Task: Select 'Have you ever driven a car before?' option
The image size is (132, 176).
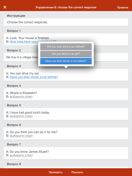Action: coord(66,61)
